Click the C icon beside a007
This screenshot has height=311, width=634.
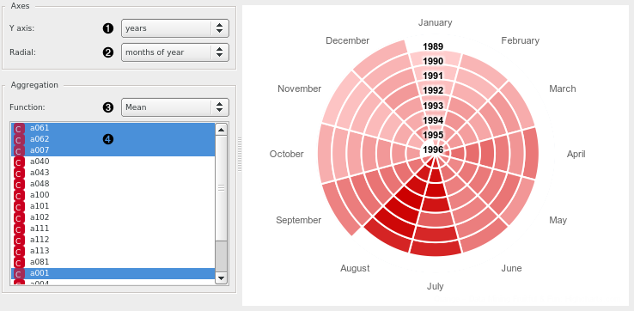click(19, 151)
